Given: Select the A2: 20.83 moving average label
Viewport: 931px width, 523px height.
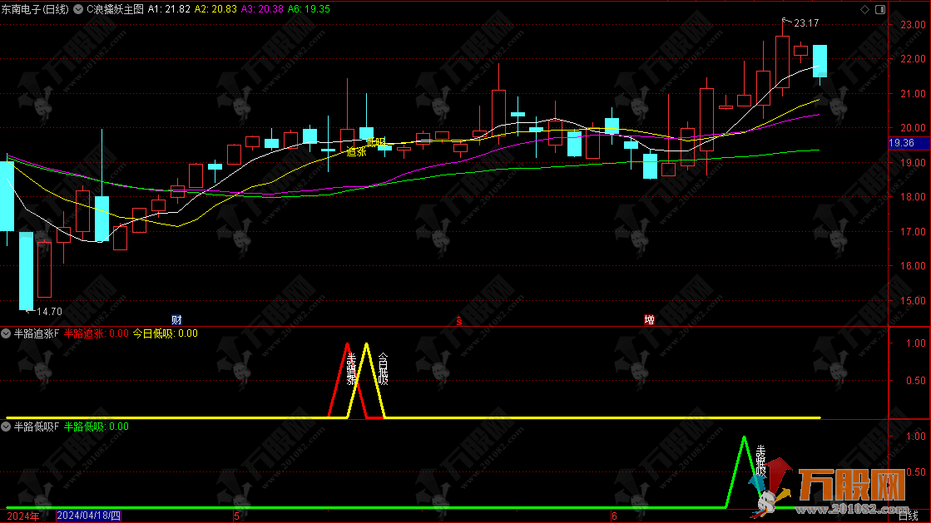Looking at the screenshot, I should pyautogui.click(x=215, y=9).
